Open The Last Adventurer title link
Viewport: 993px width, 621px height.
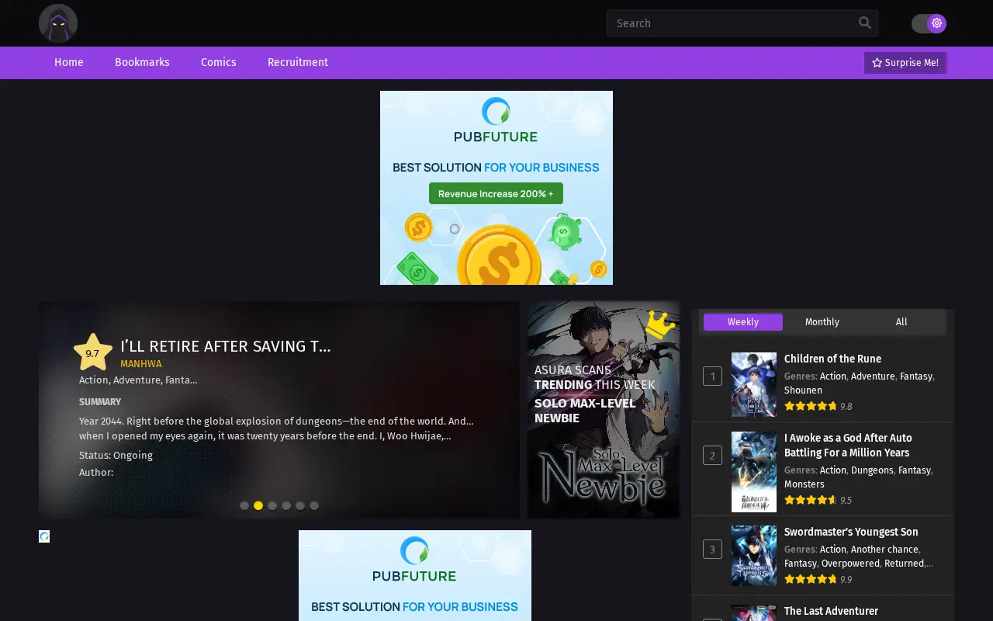831,611
